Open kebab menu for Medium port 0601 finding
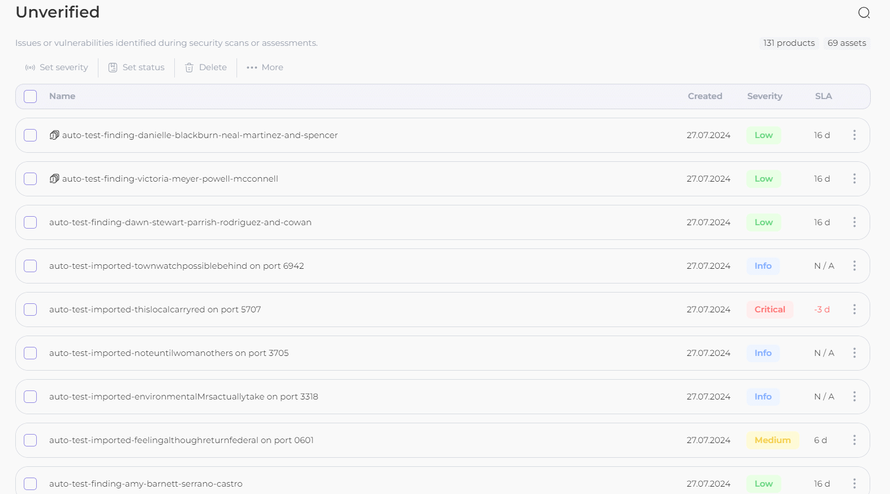Image resolution: width=890 pixels, height=494 pixels. point(854,440)
